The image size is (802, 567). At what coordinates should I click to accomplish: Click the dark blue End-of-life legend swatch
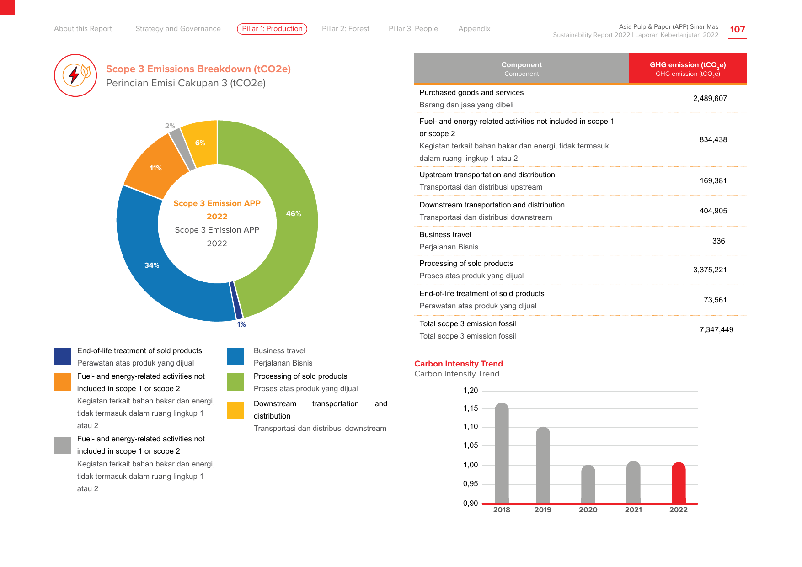coord(62,356)
